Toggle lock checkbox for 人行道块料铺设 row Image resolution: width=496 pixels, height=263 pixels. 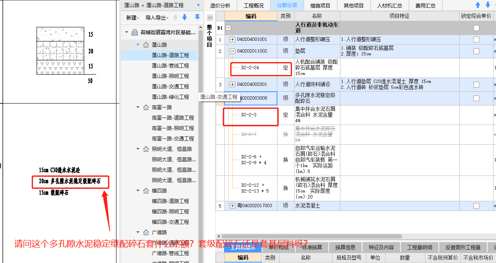point(476,84)
